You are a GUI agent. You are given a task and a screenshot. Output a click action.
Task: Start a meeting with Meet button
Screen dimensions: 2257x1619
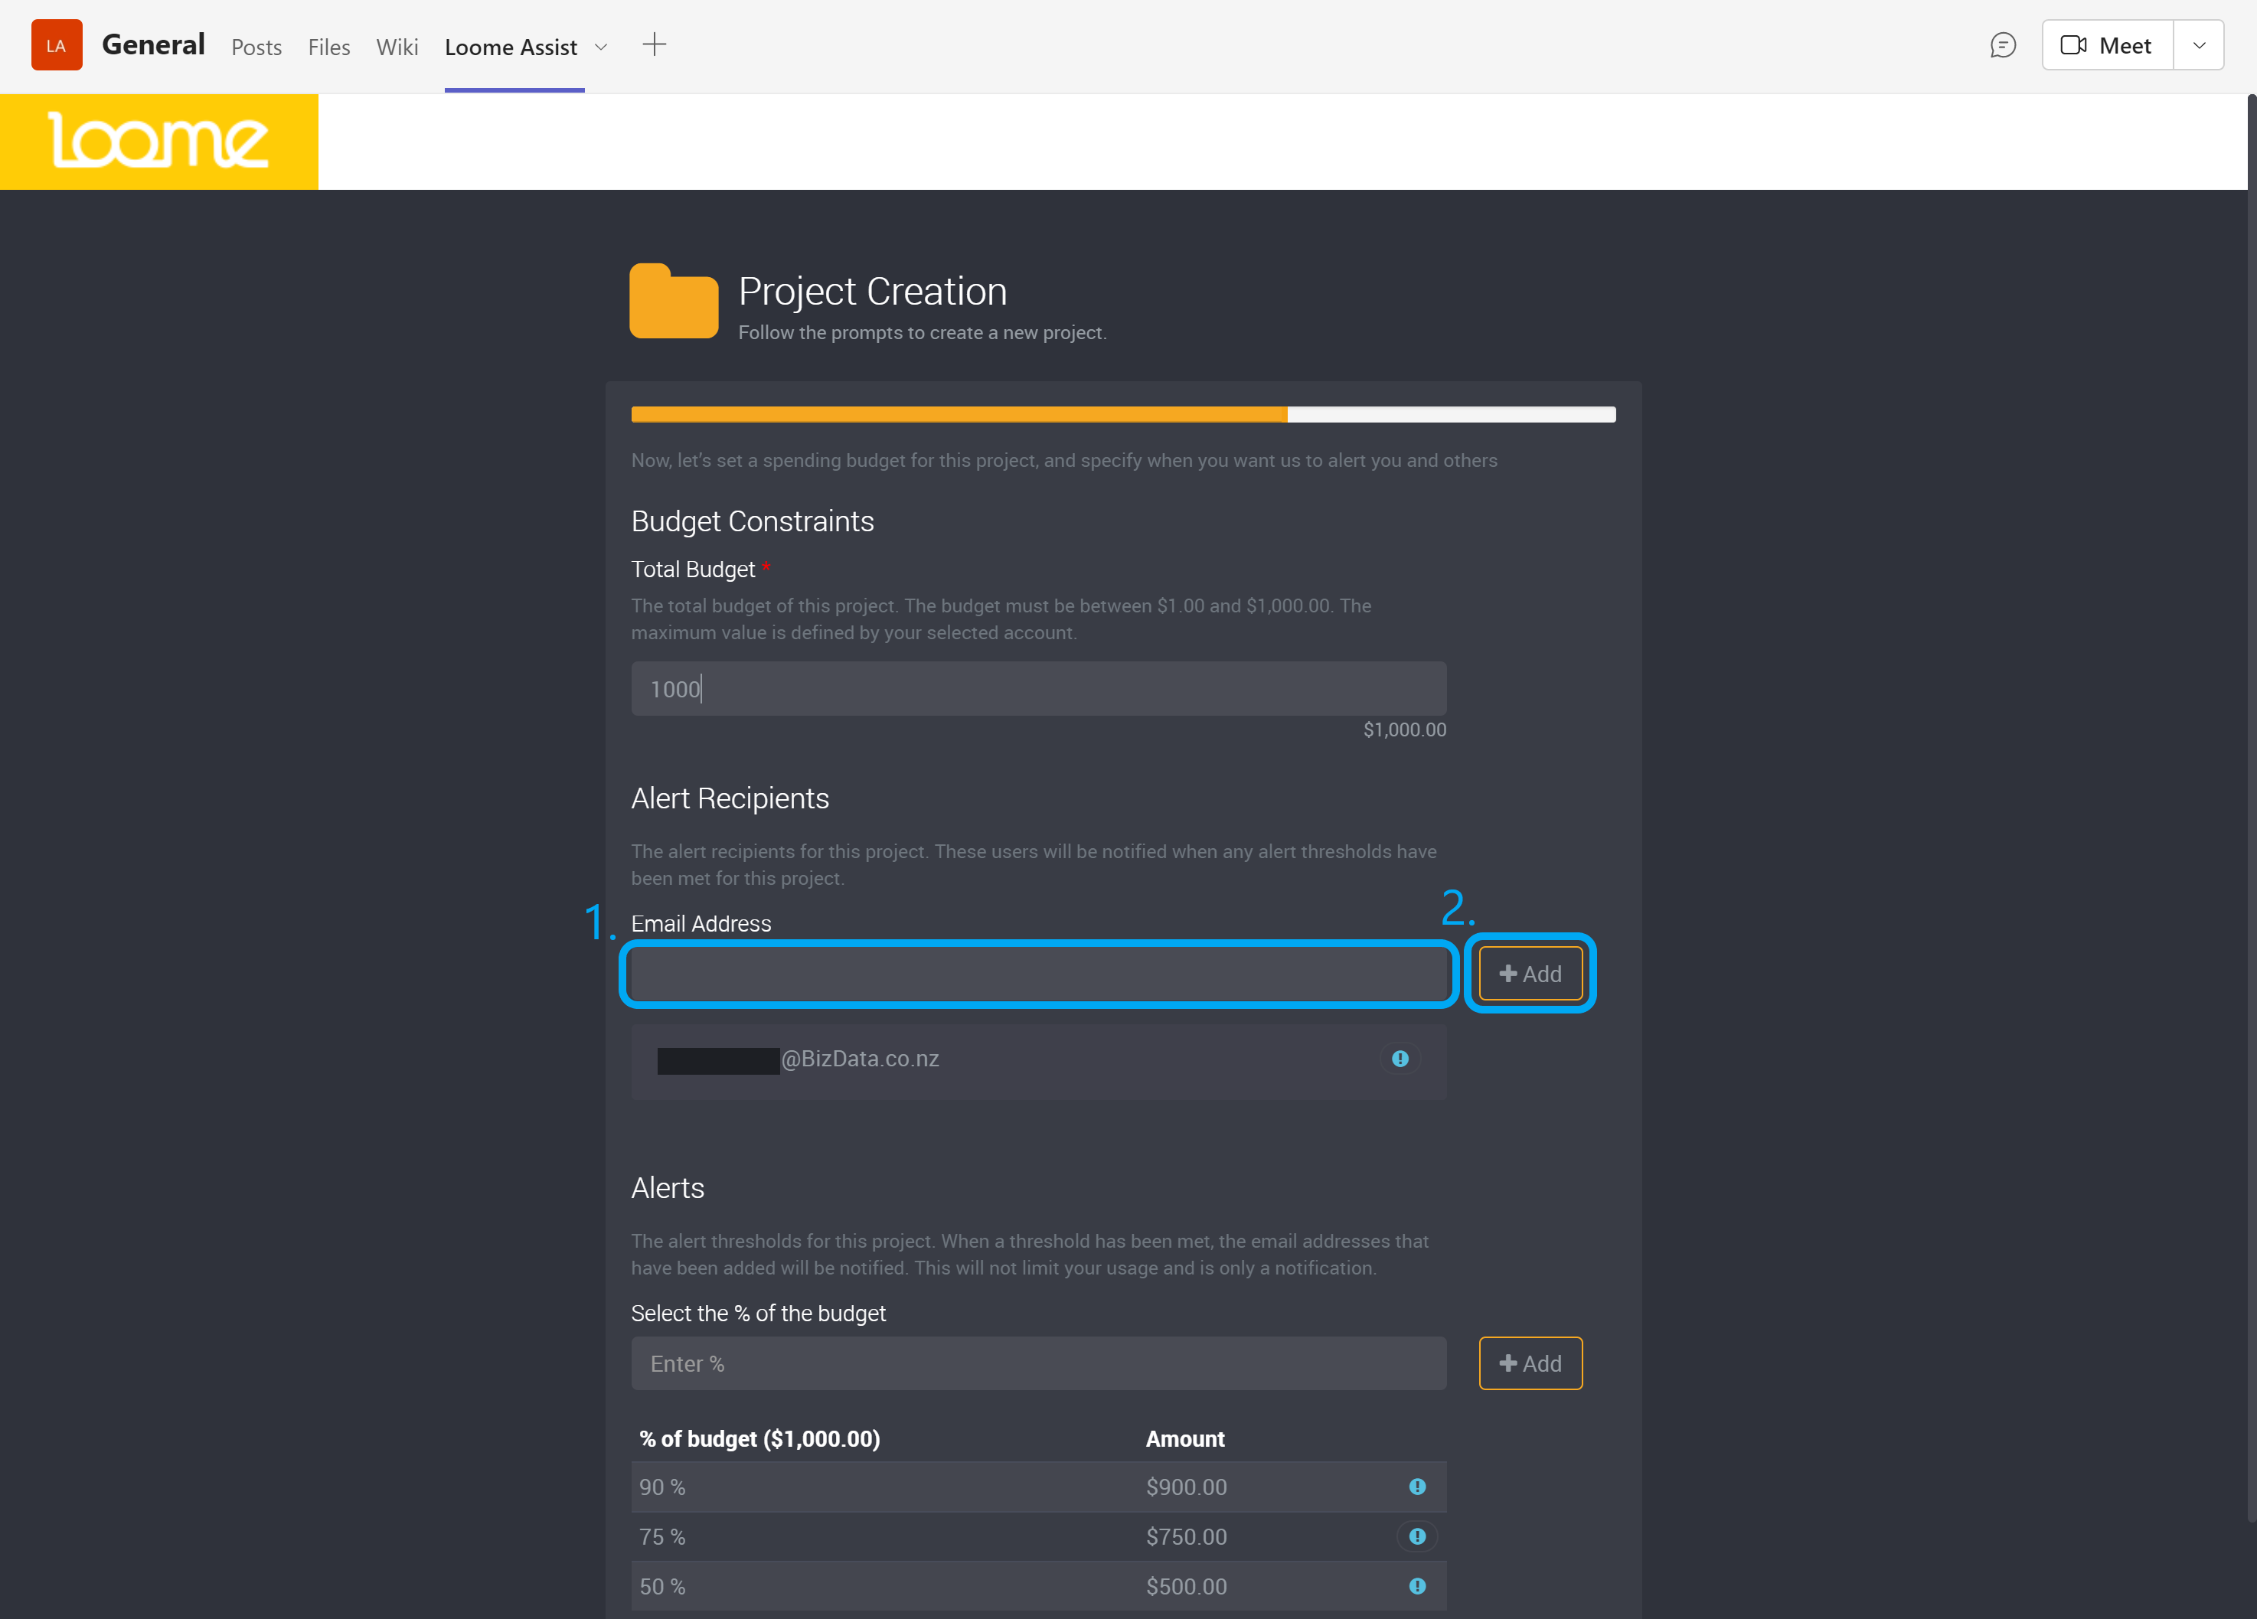(x=2107, y=46)
